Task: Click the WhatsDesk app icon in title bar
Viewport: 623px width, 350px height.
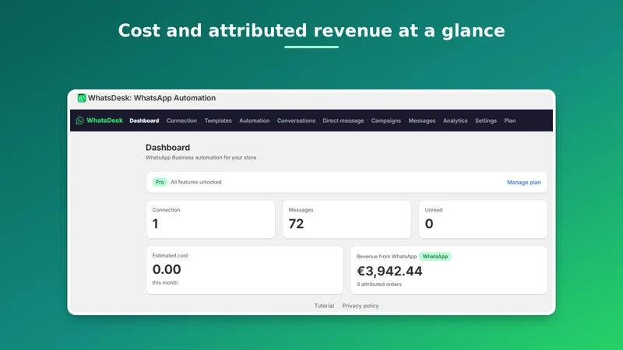Action: 82,98
